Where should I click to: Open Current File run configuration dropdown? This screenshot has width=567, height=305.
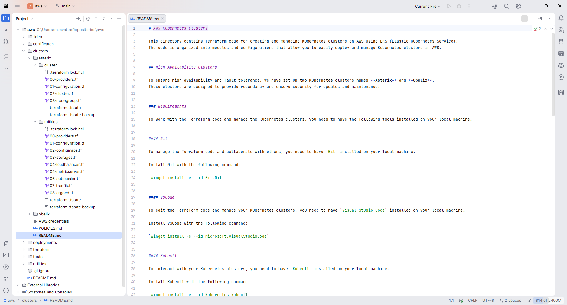pos(427,6)
